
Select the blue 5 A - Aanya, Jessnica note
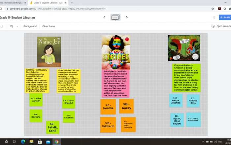tap(176, 100)
